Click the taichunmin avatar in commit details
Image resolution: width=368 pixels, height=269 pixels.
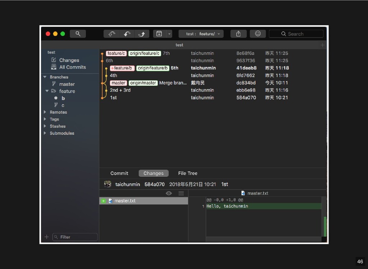[x=107, y=184]
